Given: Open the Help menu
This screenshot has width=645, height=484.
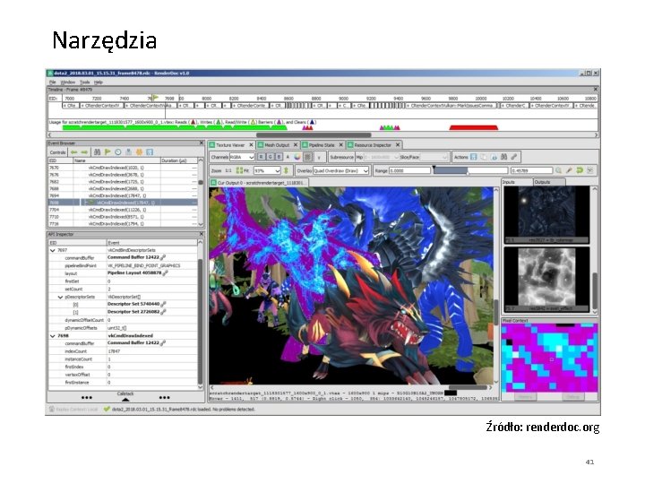Looking at the screenshot, I should (x=99, y=82).
